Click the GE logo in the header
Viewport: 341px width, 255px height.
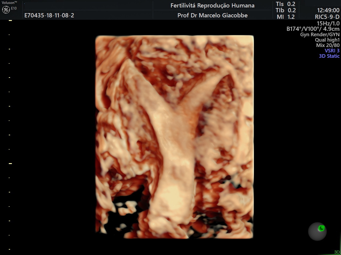click(x=6, y=10)
